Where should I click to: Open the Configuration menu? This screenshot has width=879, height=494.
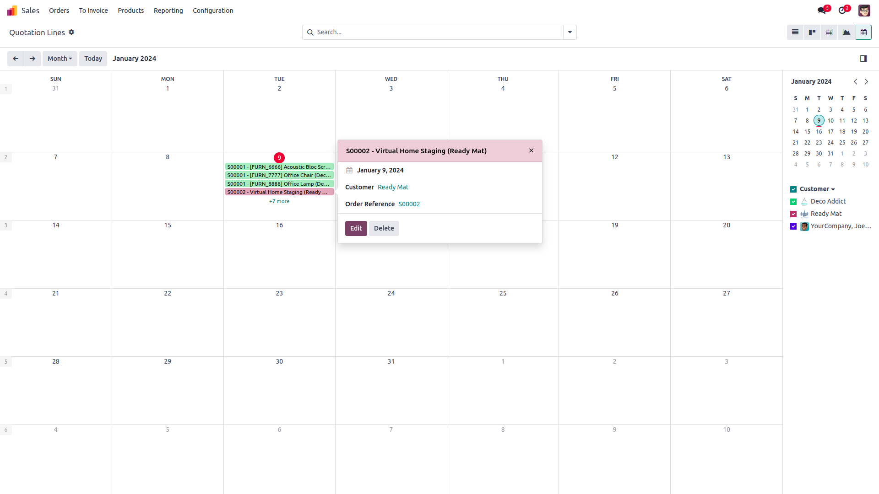(x=213, y=11)
